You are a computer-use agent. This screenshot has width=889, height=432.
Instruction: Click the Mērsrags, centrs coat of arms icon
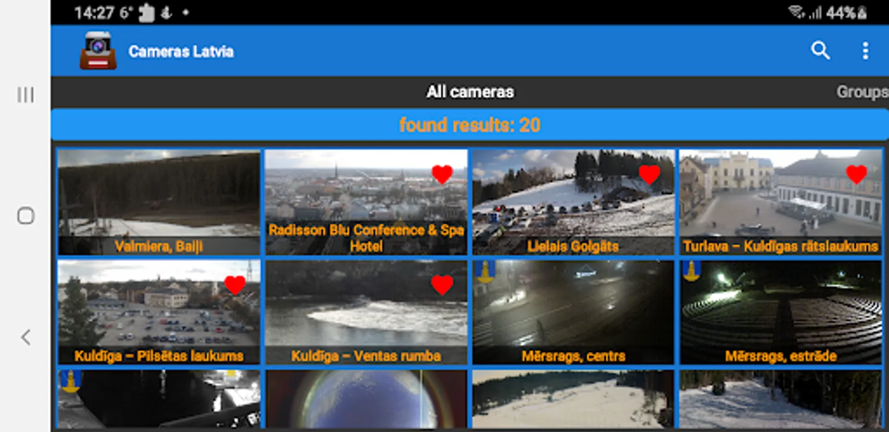(x=485, y=271)
